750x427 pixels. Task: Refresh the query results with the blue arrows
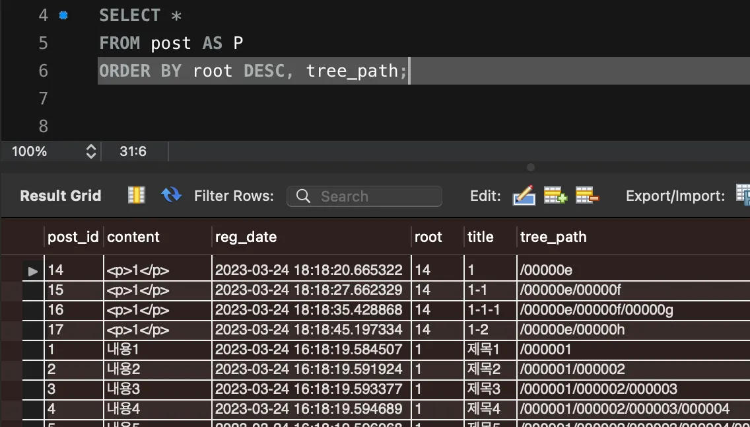[171, 195]
